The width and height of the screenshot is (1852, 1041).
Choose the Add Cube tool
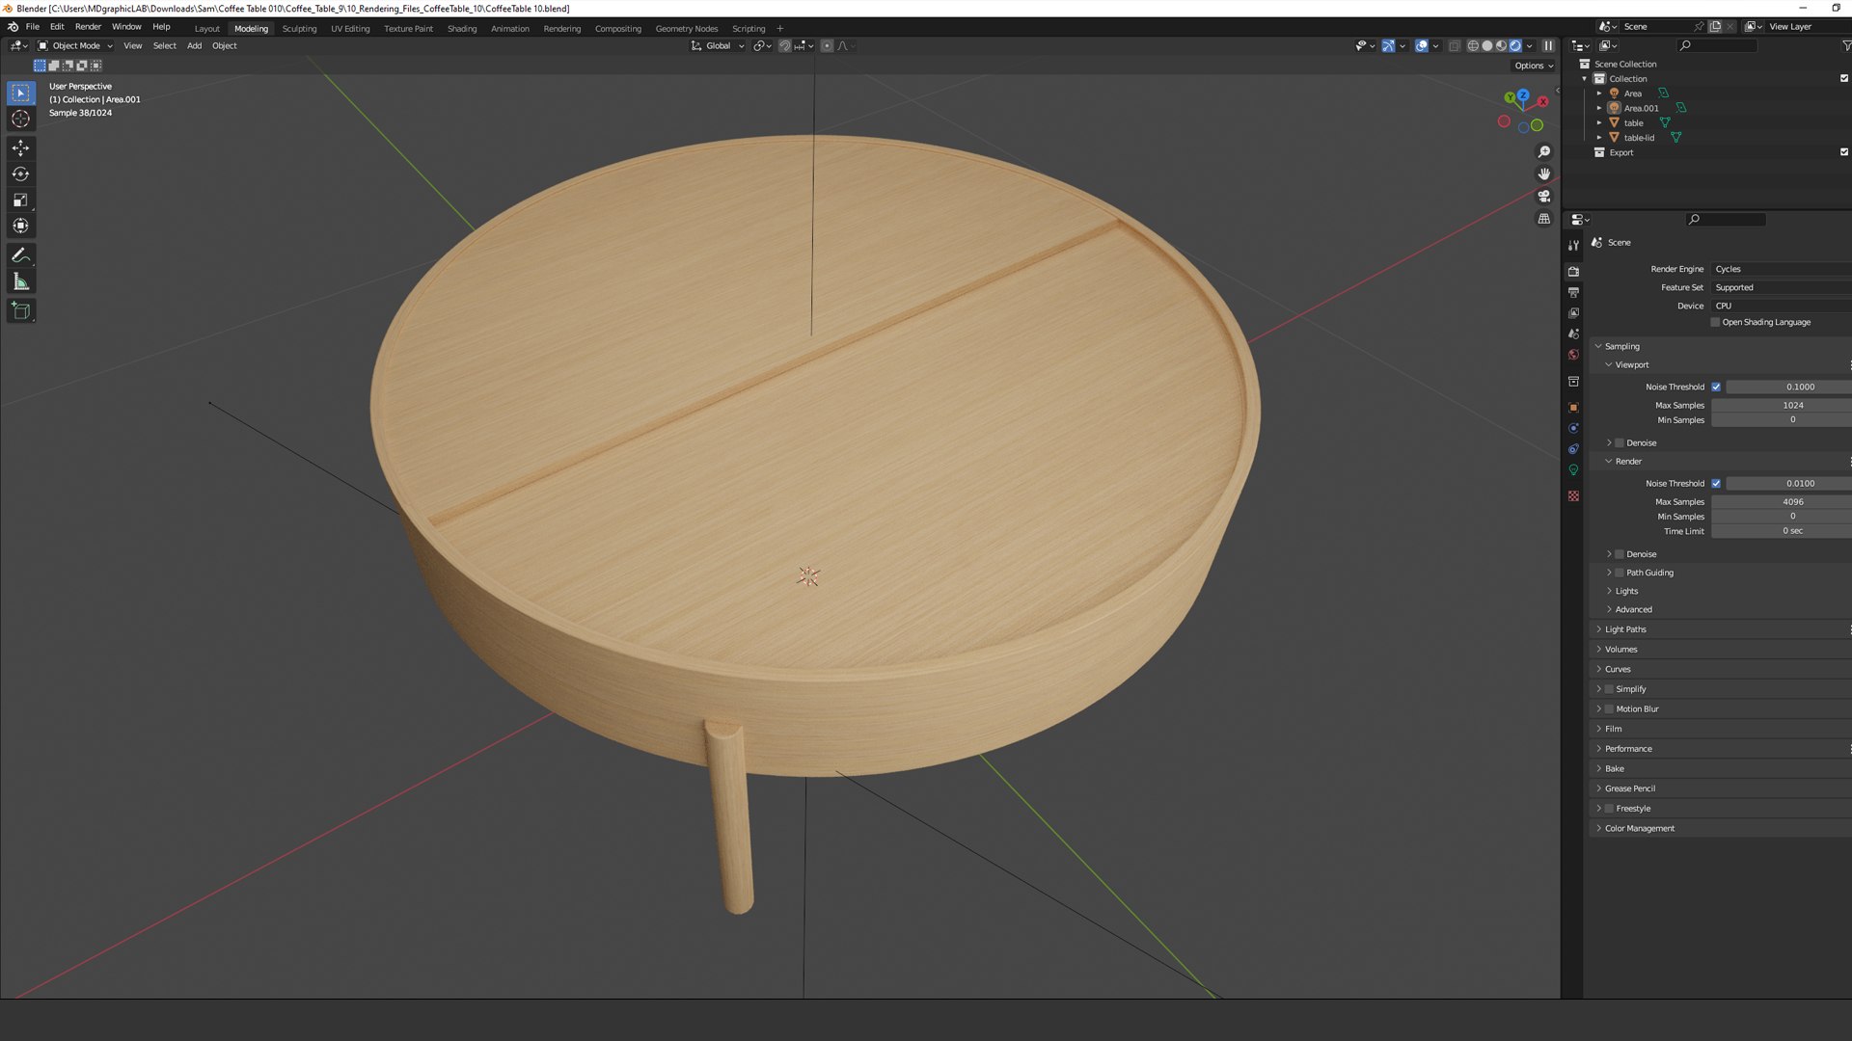pyautogui.click(x=20, y=310)
